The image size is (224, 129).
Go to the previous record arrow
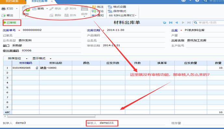point(177,22)
